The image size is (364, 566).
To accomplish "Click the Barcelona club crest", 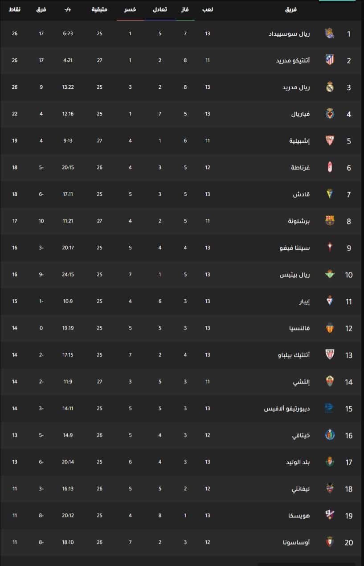I will coord(330,221).
